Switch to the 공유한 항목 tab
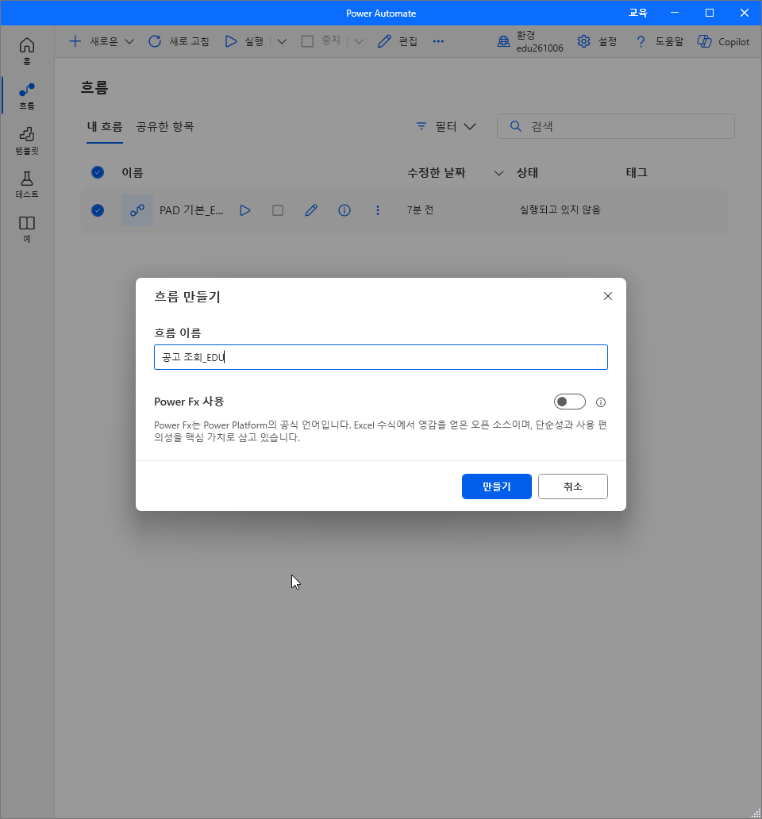The image size is (762, 819). (165, 126)
